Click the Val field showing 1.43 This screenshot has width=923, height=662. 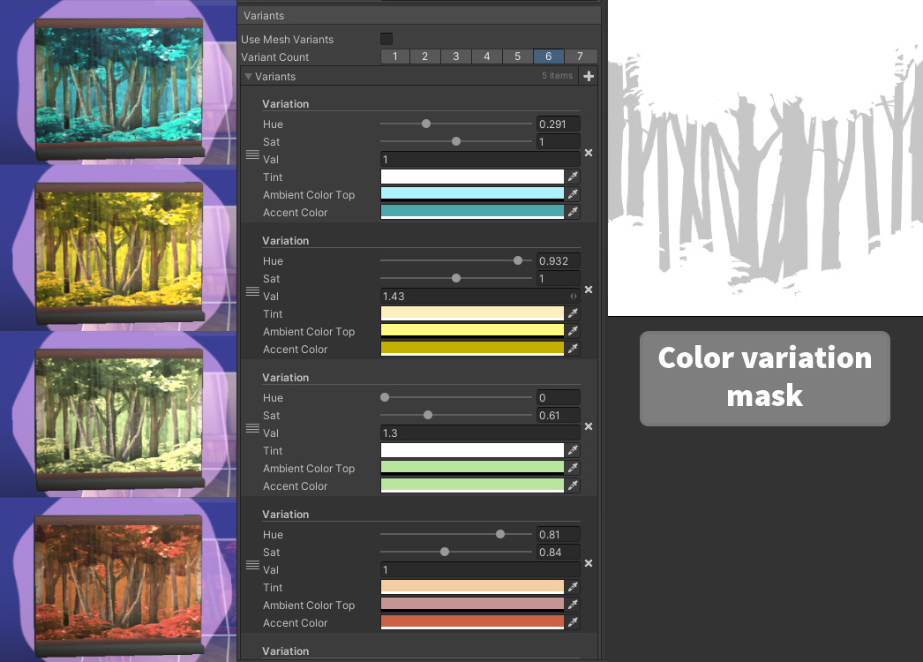(480, 297)
